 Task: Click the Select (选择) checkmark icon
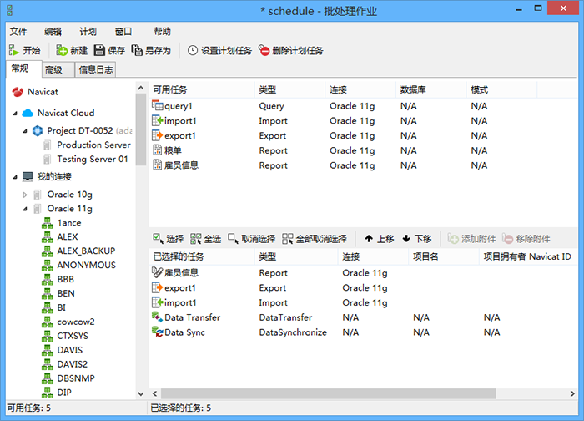pyautogui.click(x=159, y=239)
